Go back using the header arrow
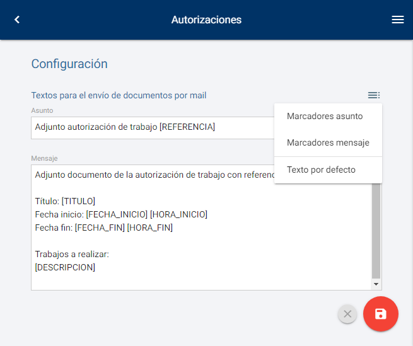 click(x=17, y=20)
